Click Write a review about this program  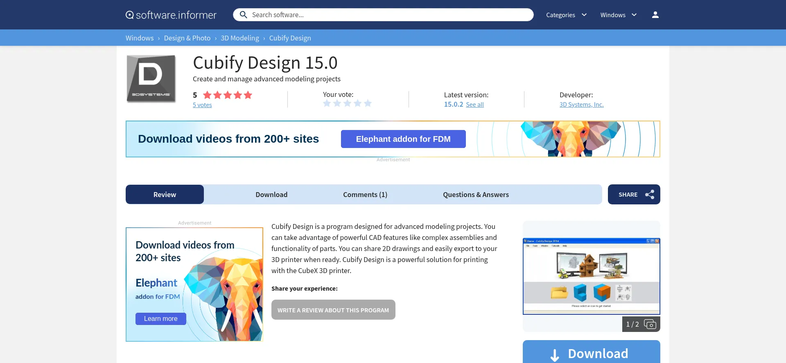[333, 310]
